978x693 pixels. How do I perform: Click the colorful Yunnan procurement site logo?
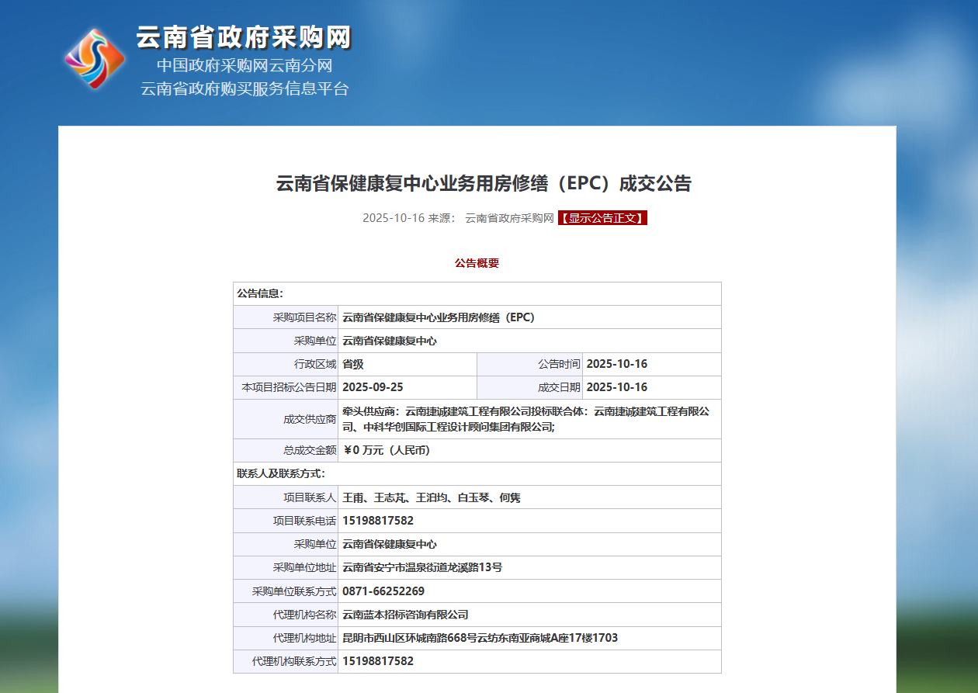(x=95, y=59)
